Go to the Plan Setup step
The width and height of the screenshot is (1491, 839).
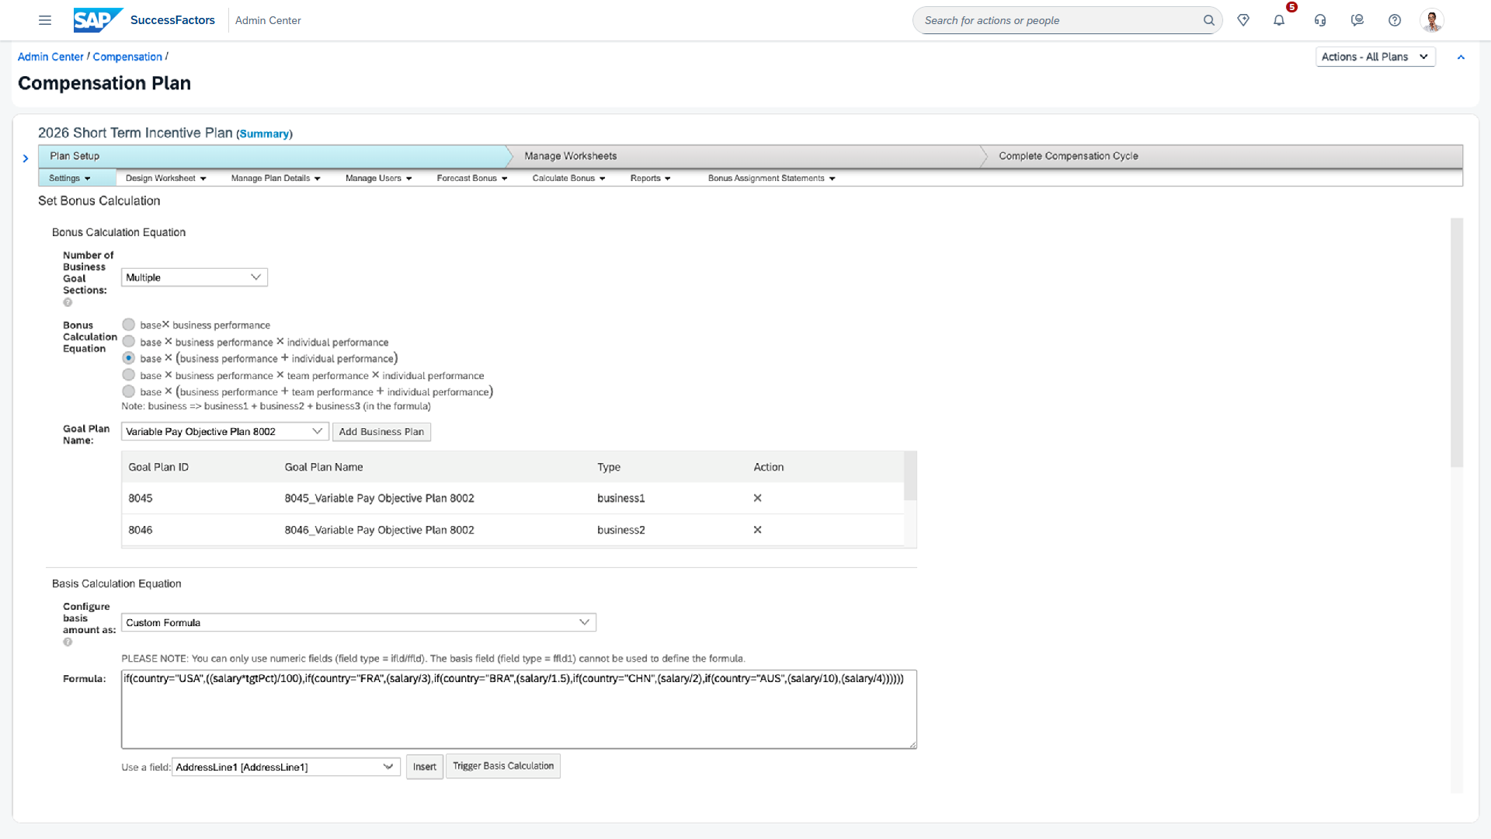272,156
